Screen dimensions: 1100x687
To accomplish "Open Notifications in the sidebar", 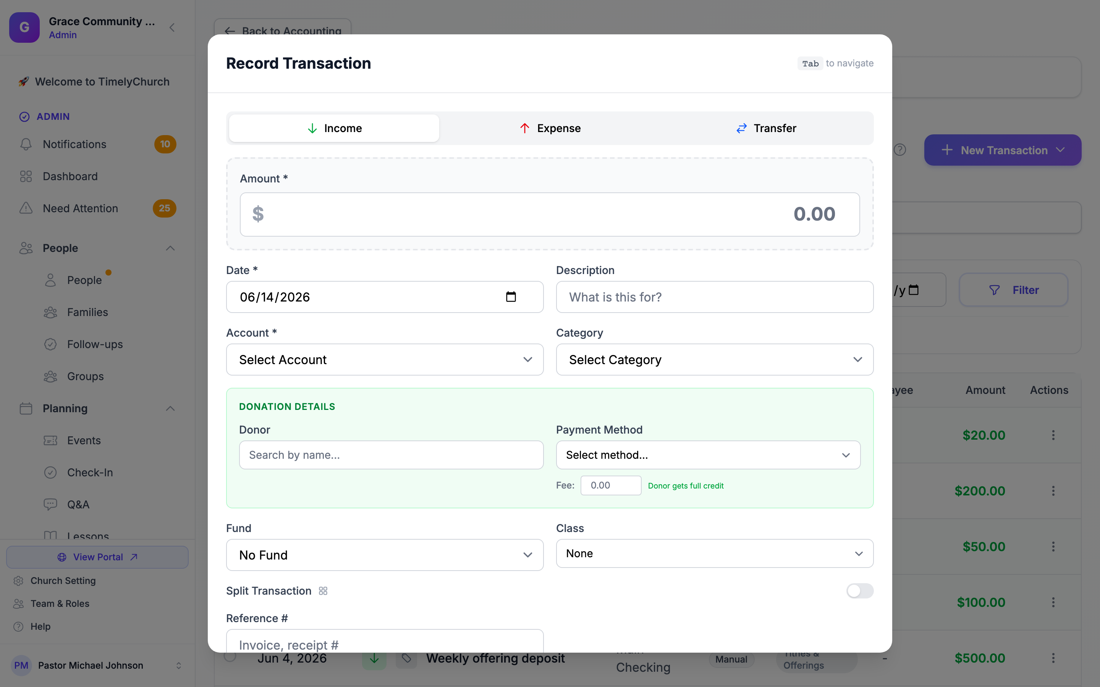I will [98, 144].
